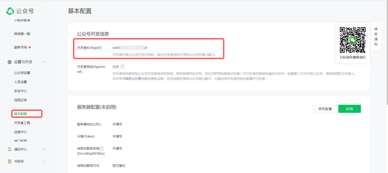This screenshot has width=388, height=173.
Task: Select 基本配置 in the sidebar
Action: 20,114
